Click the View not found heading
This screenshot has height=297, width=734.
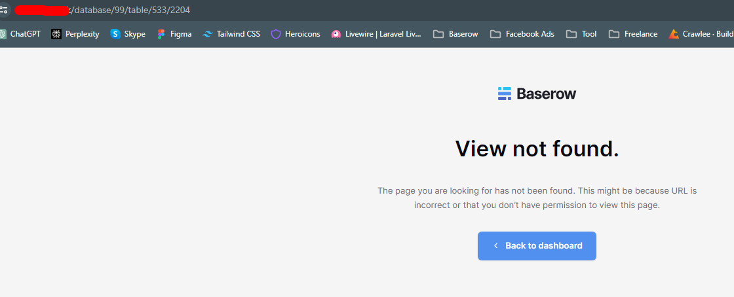[537, 148]
